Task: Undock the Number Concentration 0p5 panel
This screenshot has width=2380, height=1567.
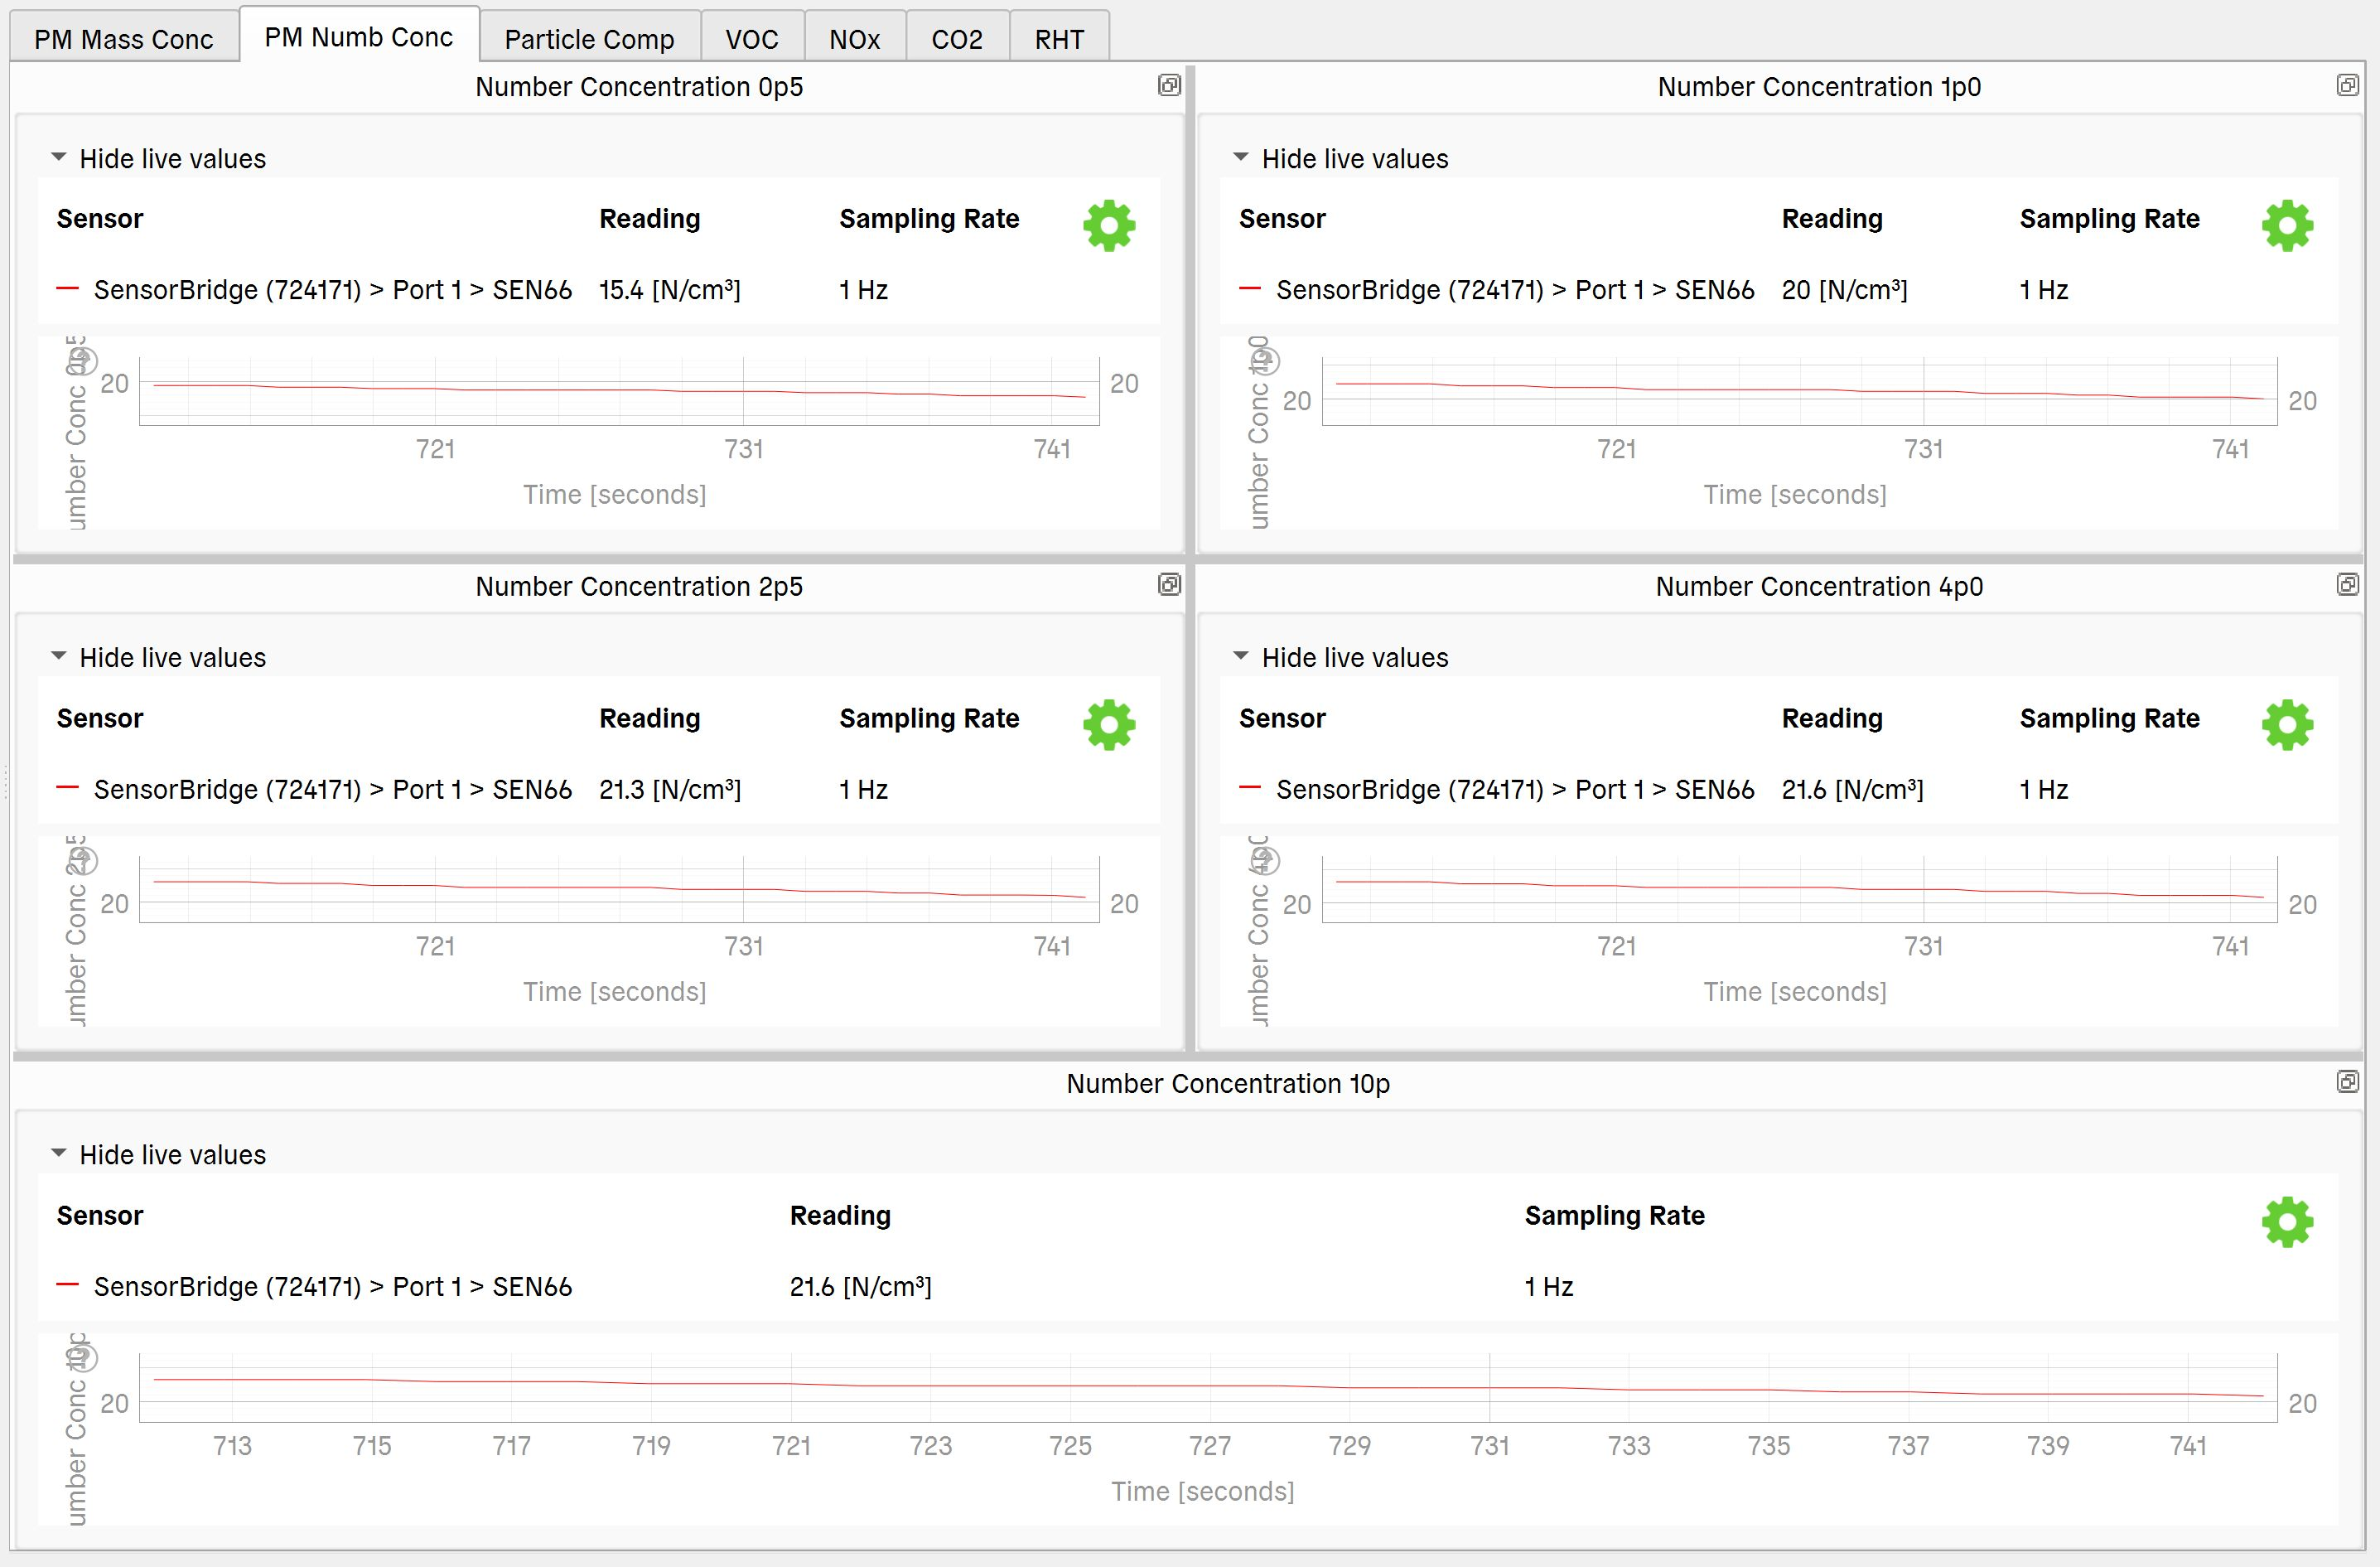Action: click(1169, 85)
